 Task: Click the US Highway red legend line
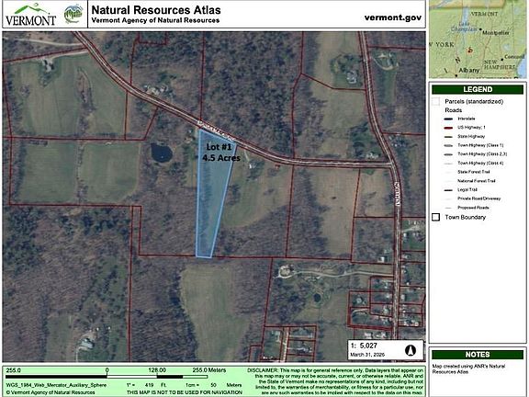tap(448, 128)
